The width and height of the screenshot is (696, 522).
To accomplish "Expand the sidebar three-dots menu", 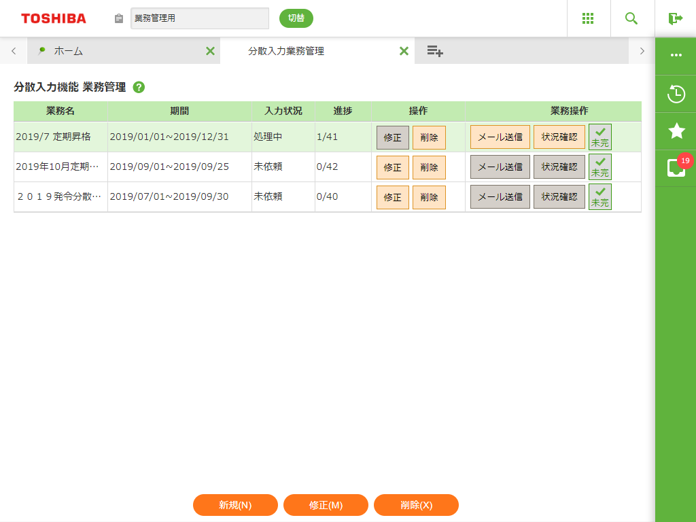I will click(x=676, y=55).
